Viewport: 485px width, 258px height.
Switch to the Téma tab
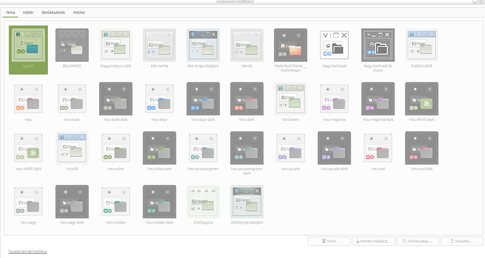click(11, 13)
